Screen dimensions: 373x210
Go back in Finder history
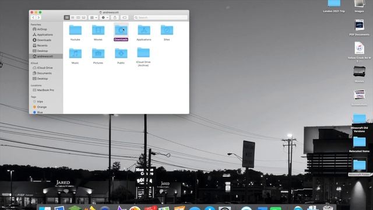33,17
